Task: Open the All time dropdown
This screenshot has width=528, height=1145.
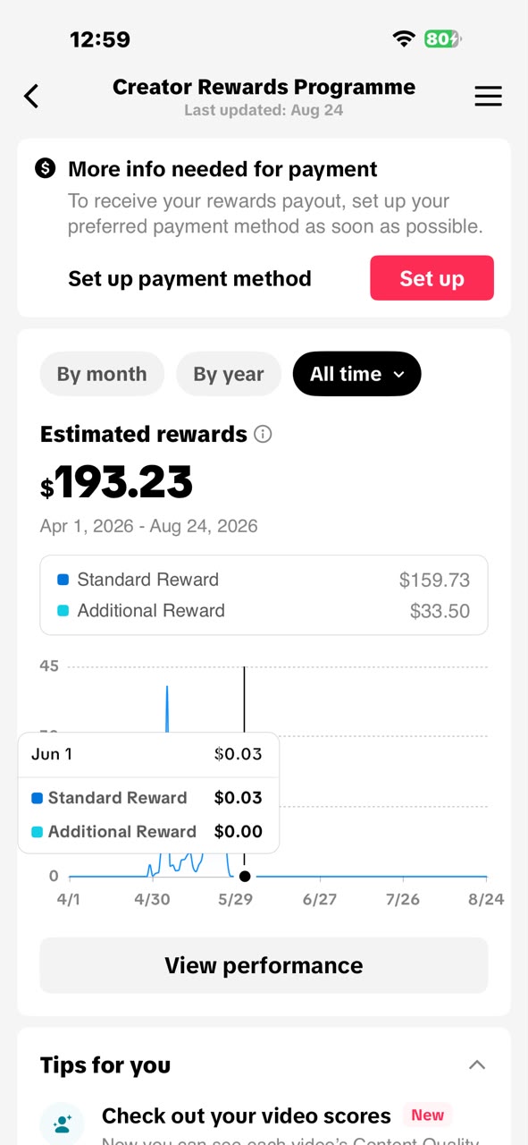Action: (x=356, y=374)
